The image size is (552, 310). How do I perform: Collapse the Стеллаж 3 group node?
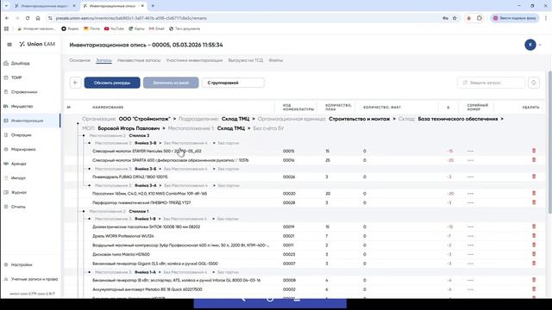click(x=84, y=136)
